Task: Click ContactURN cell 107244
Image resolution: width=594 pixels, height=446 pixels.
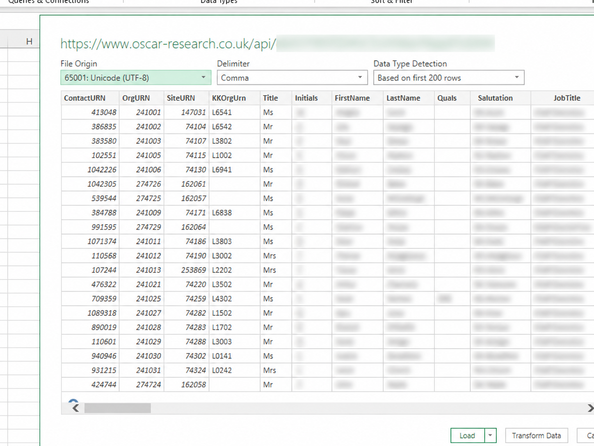Action: tap(90, 270)
